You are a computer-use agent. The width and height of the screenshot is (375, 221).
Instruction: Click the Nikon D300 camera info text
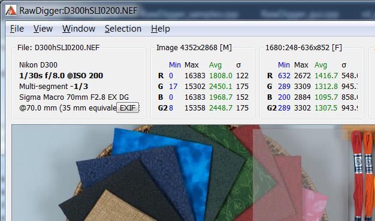pyautogui.click(x=38, y=65)
